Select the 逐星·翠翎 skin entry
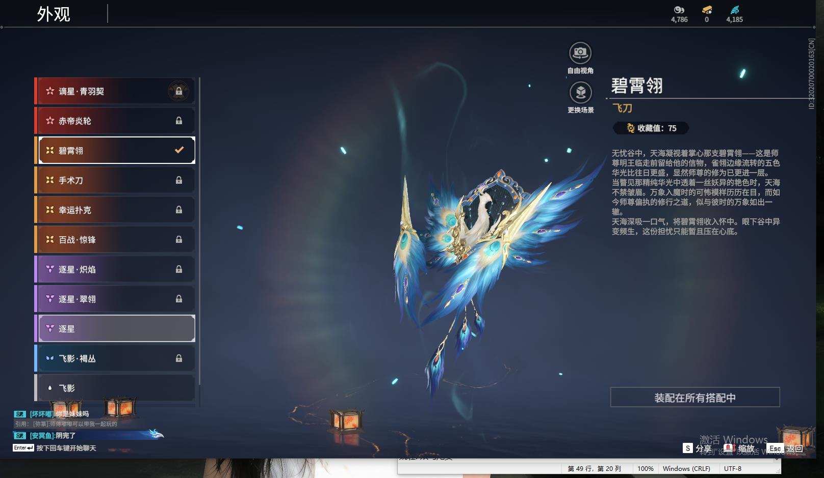824x478 pixels. pyautogui.click(x=115, y=299)
